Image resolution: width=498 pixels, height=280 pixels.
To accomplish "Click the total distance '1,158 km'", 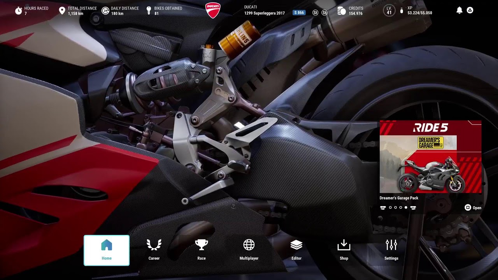I will pos(75,14).
